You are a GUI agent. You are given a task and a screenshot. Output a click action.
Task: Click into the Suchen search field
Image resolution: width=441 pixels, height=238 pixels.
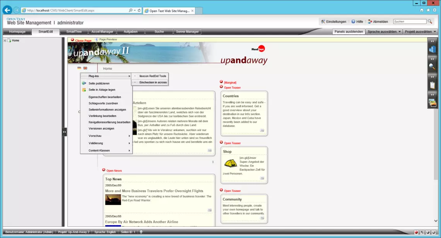point(409,22)
